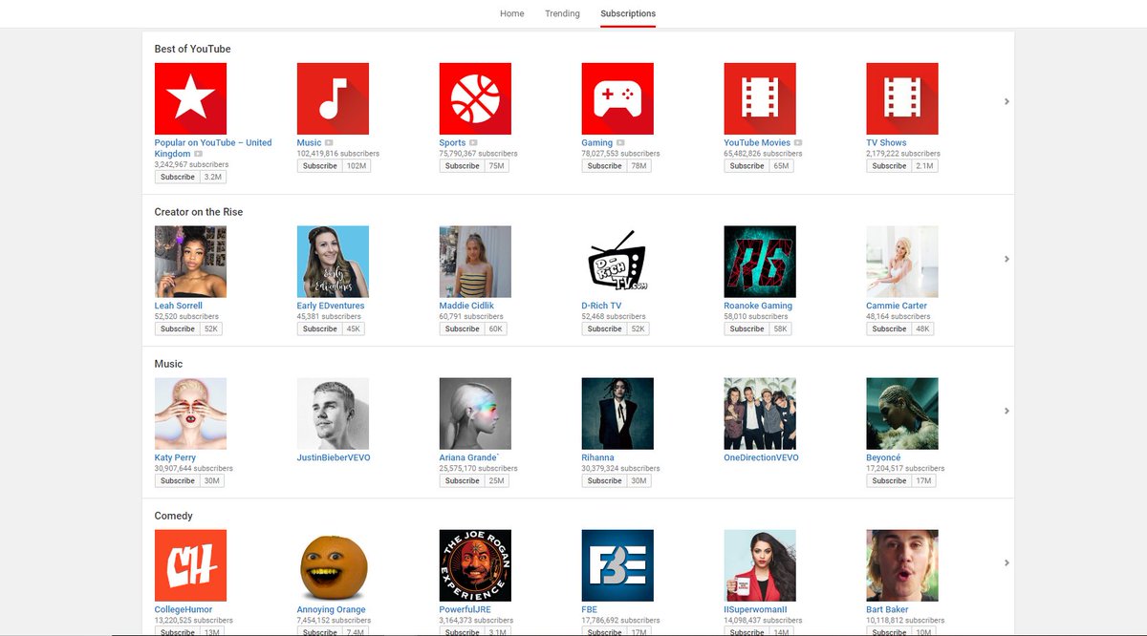Open the Gaming controller channel icon
The height and width of the screenshot is (636, 1147).
(617, 98)
